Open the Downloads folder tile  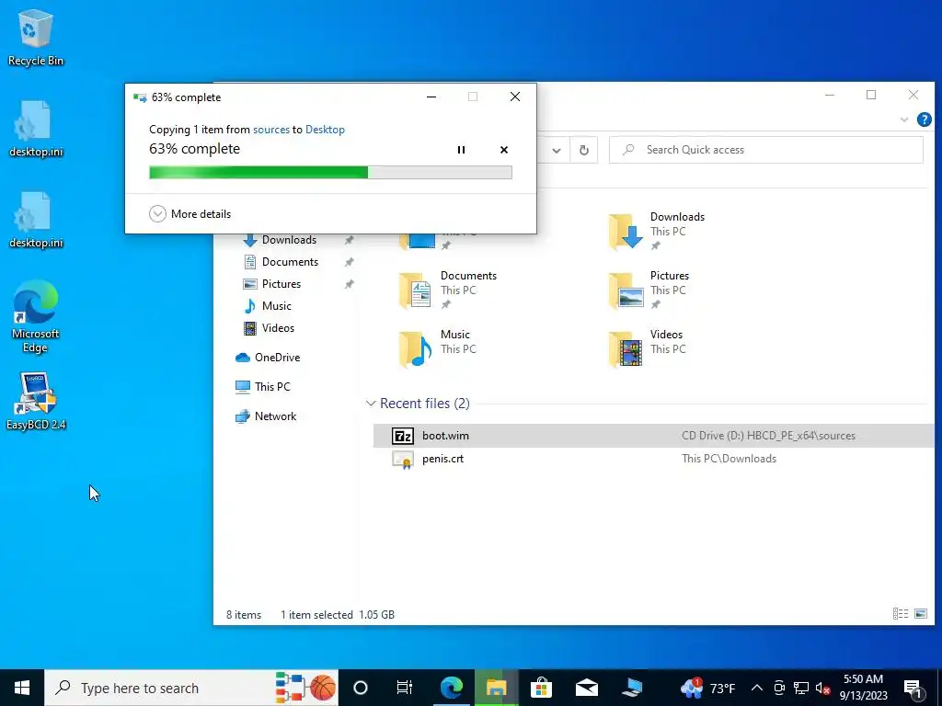(656, 231)
